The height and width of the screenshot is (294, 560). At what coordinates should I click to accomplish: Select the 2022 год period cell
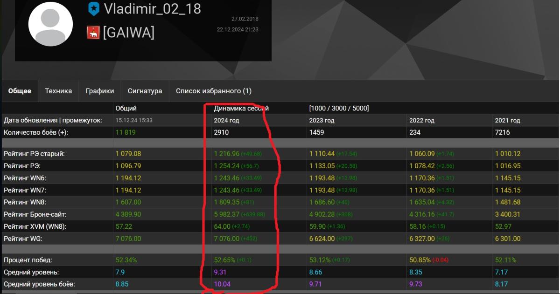[422, 120]
